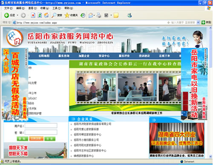Open the 岳阳市爱心家政服务部 link
Viewport: 213px width, 165px height.
click(x=86, y=129)
